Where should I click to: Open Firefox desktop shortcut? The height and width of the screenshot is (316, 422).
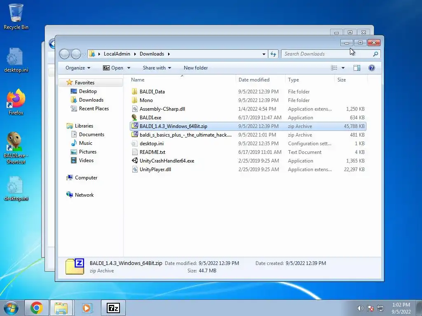16,102
